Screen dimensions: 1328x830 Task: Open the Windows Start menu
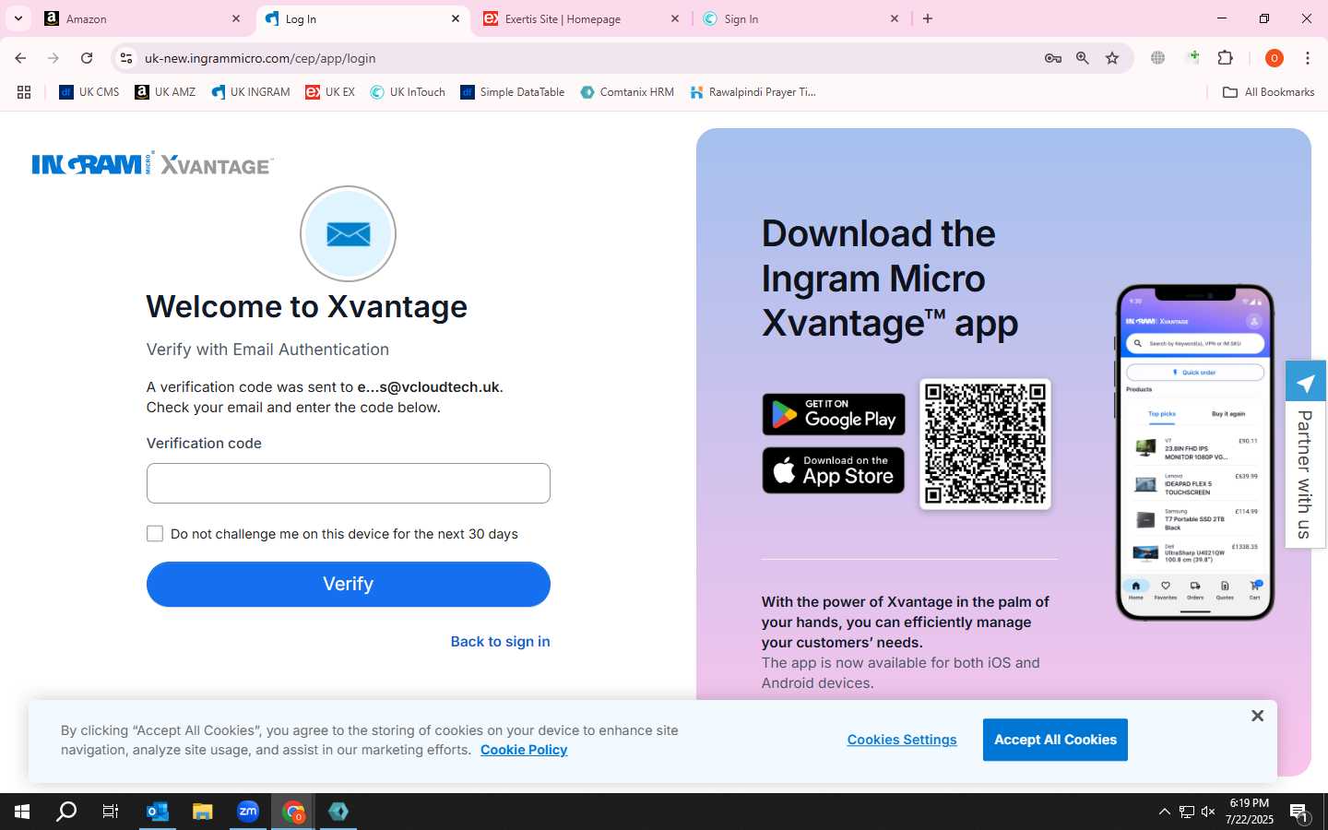coord(22,812)
